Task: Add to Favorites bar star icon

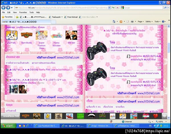Action: [17, 17]
